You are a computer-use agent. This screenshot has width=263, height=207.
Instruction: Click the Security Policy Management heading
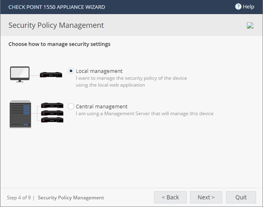pos(56,25)
